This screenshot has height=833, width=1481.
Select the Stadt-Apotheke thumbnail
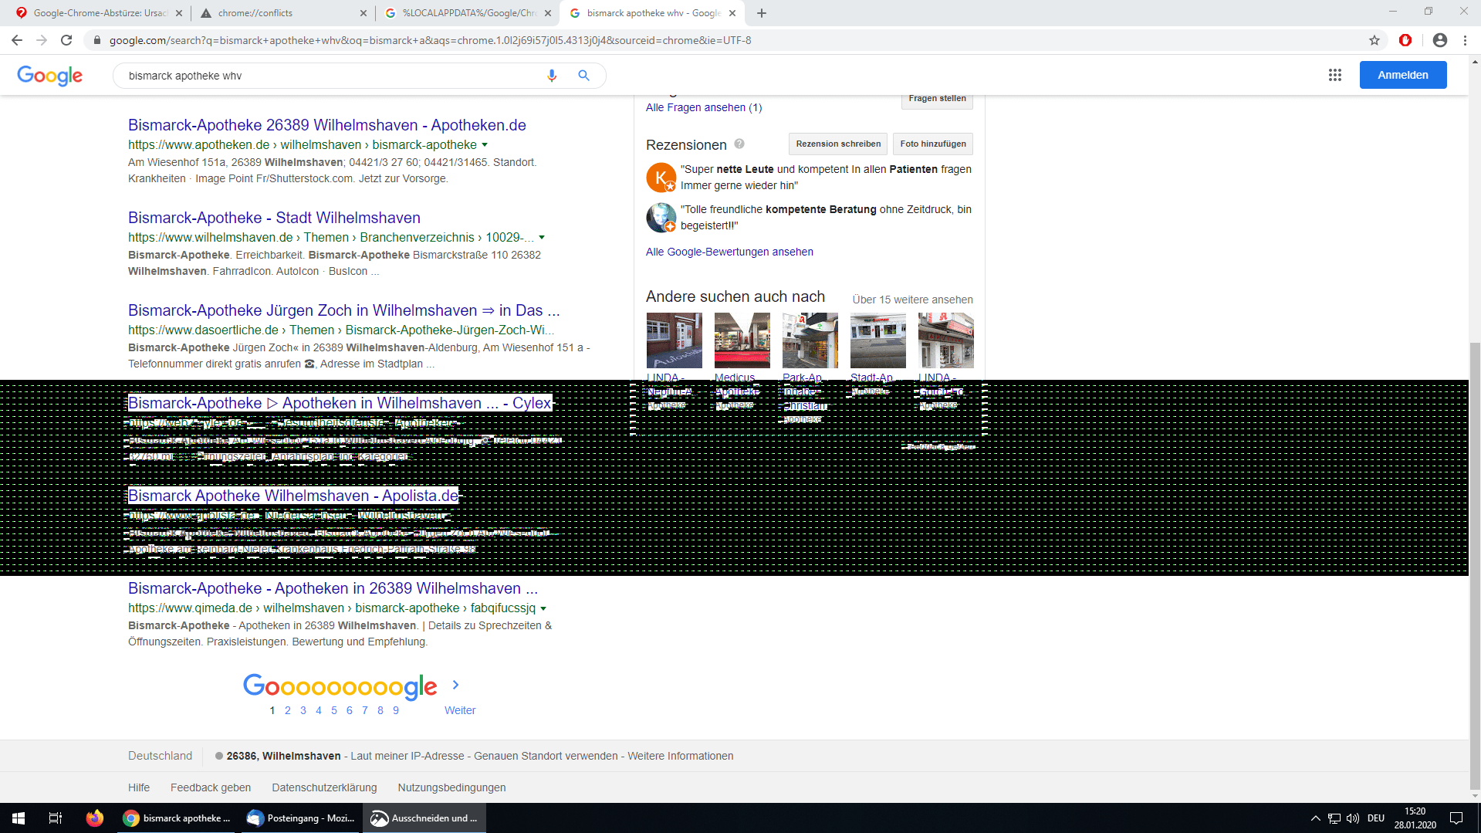tap(878, 340)
